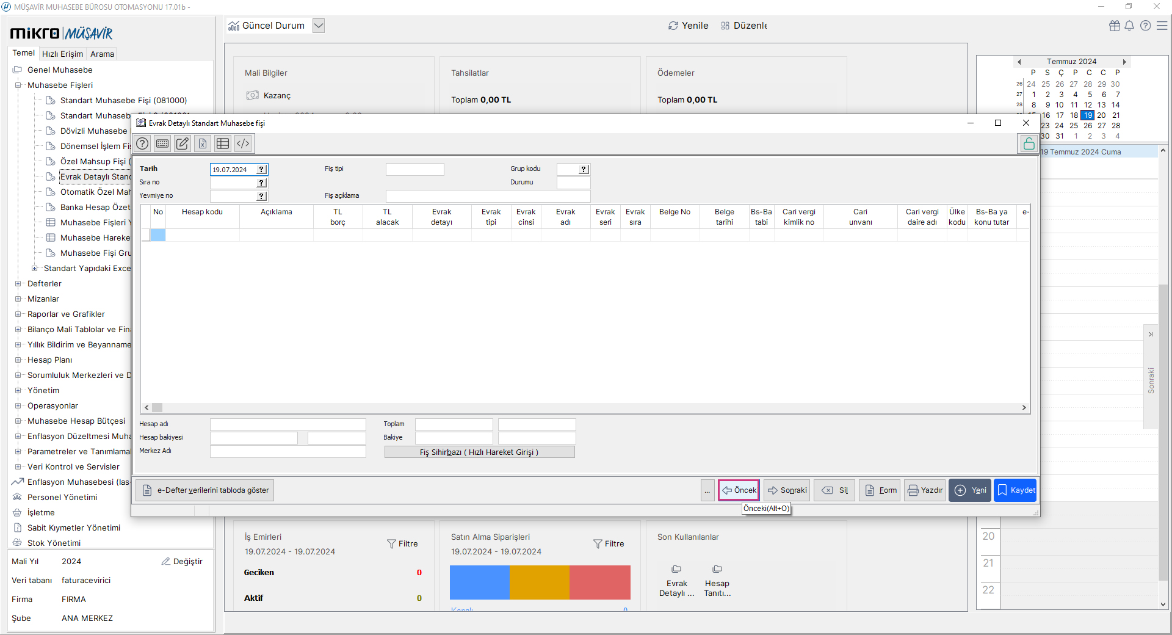Go to next month in calendar
Viewport: 1172px width, 635px height.
click(1124, 62)
